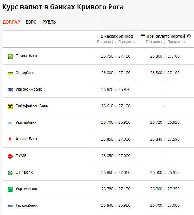The image size is (194, 215).
Task: Switch to the РУБЛЬ tab
Action: (49, 22)
